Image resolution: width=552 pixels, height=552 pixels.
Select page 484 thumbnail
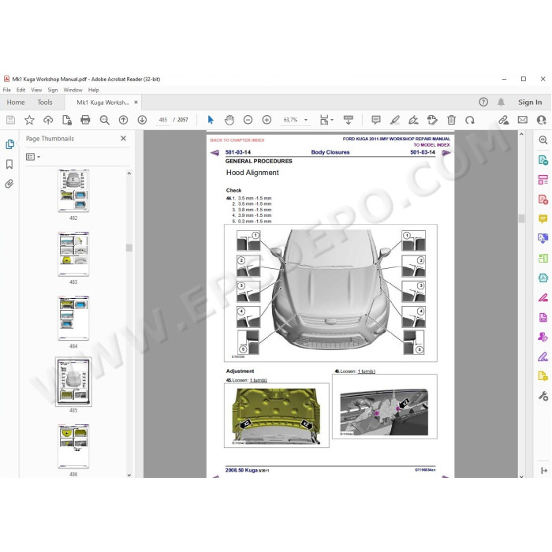point(73,319)
